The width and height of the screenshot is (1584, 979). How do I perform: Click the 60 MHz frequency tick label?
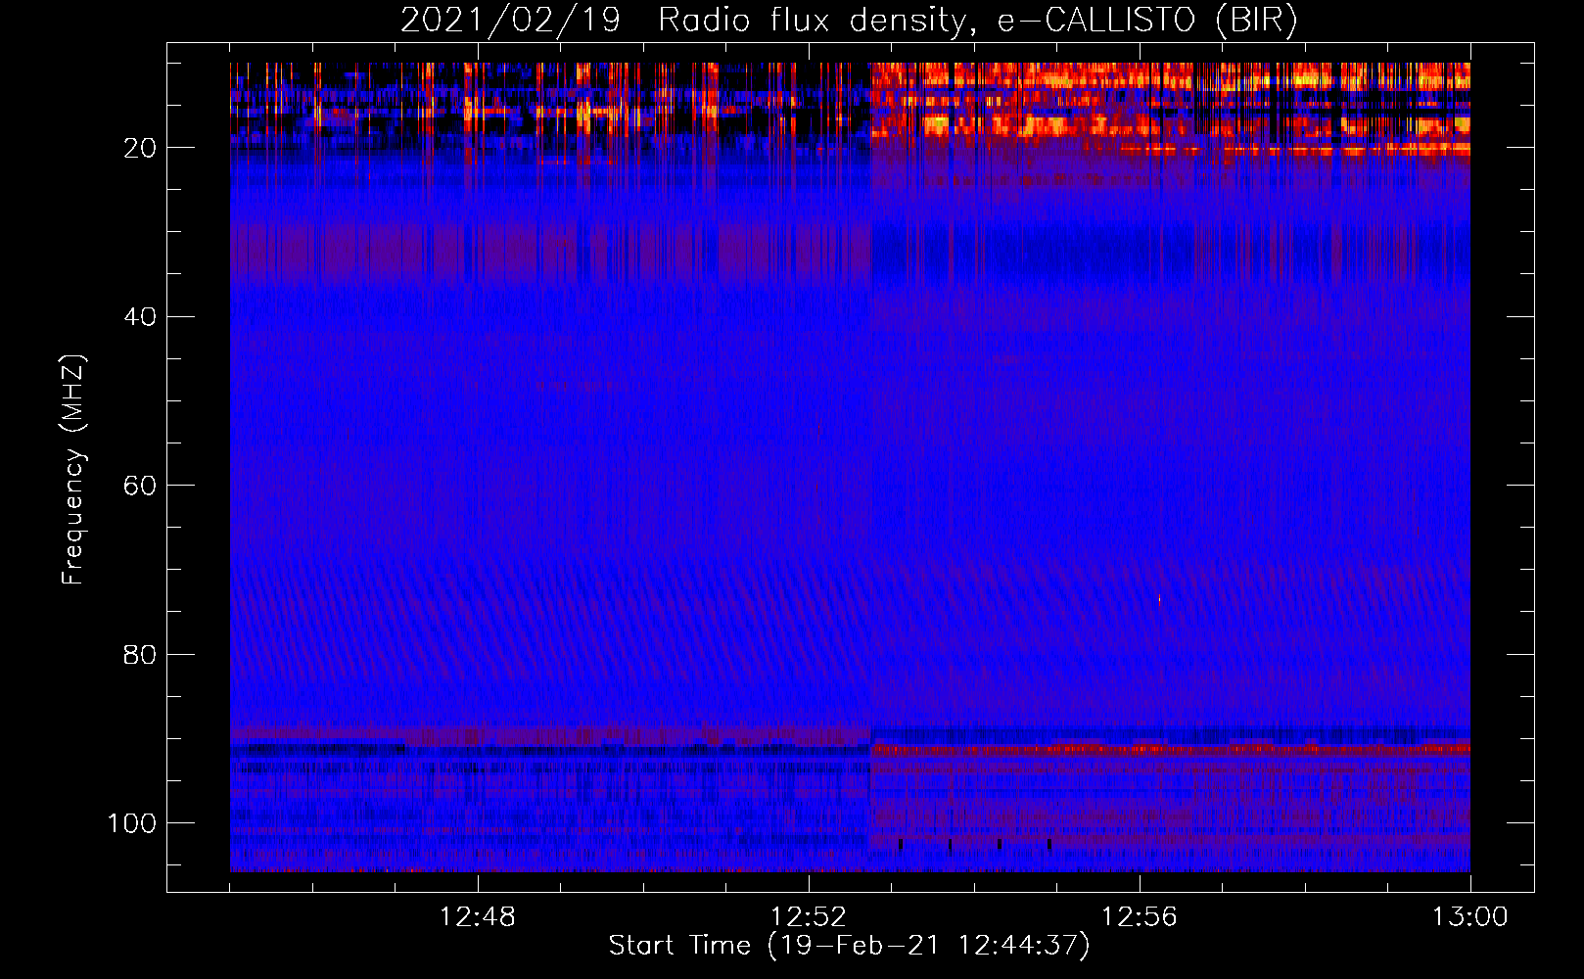[140, 487]
